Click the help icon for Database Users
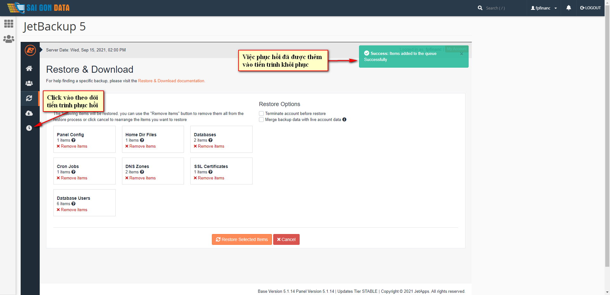This screenshot has width=610, height=295. (73, 204)
